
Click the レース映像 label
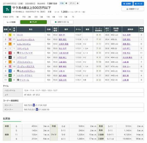[x=11, y=22]
